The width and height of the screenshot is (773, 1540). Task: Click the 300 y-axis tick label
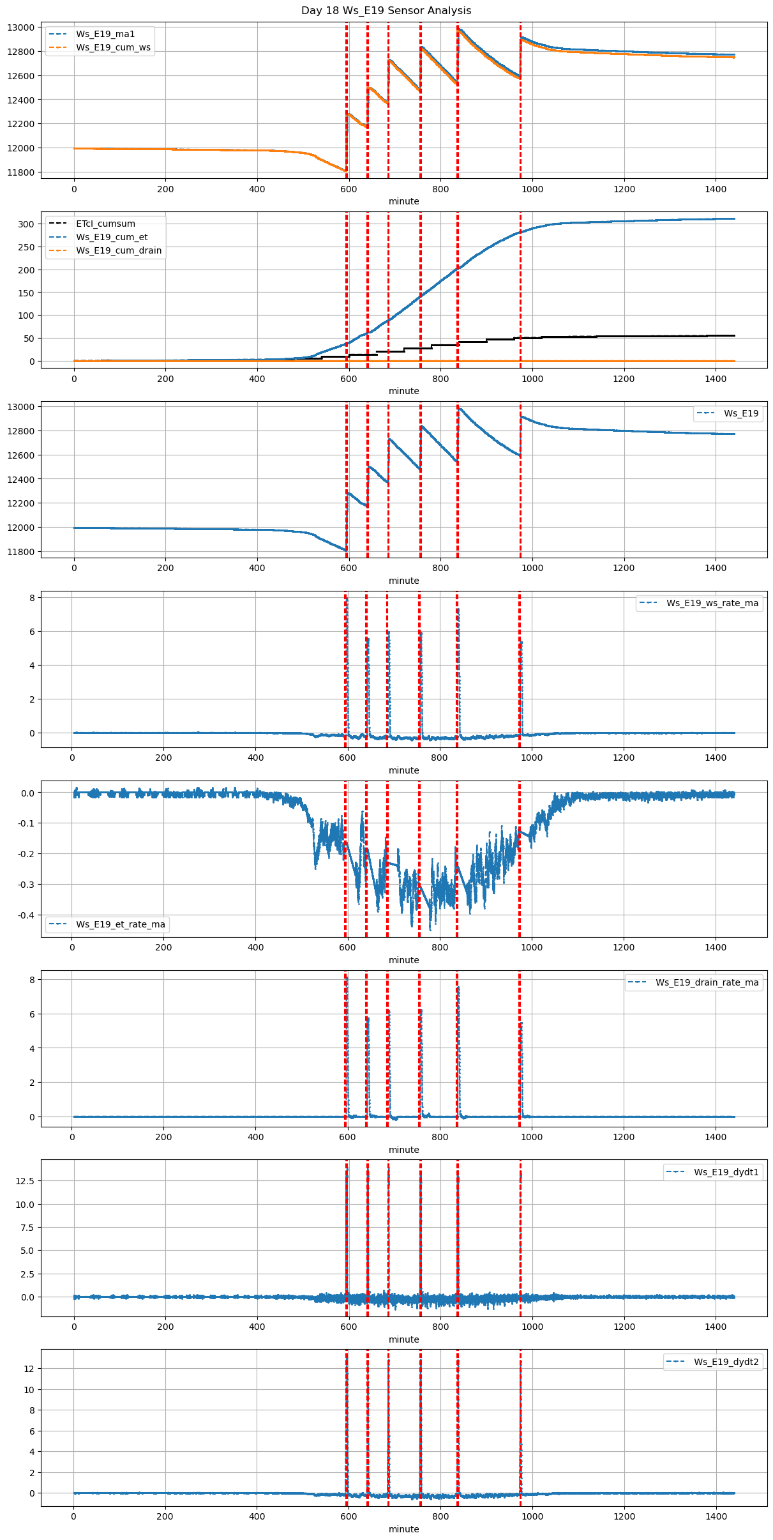click(27, 224)
